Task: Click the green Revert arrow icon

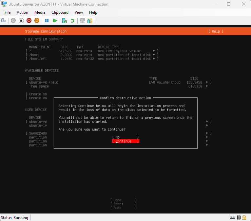Action: [x=72, y=21]
